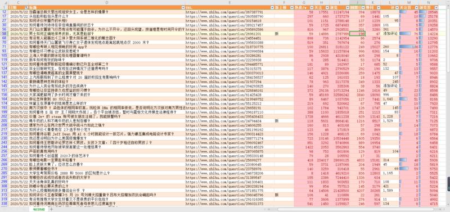This screenshot has height=212, width=450.
Task: Open the URL column filter dropdown
Action: point(272,7)
